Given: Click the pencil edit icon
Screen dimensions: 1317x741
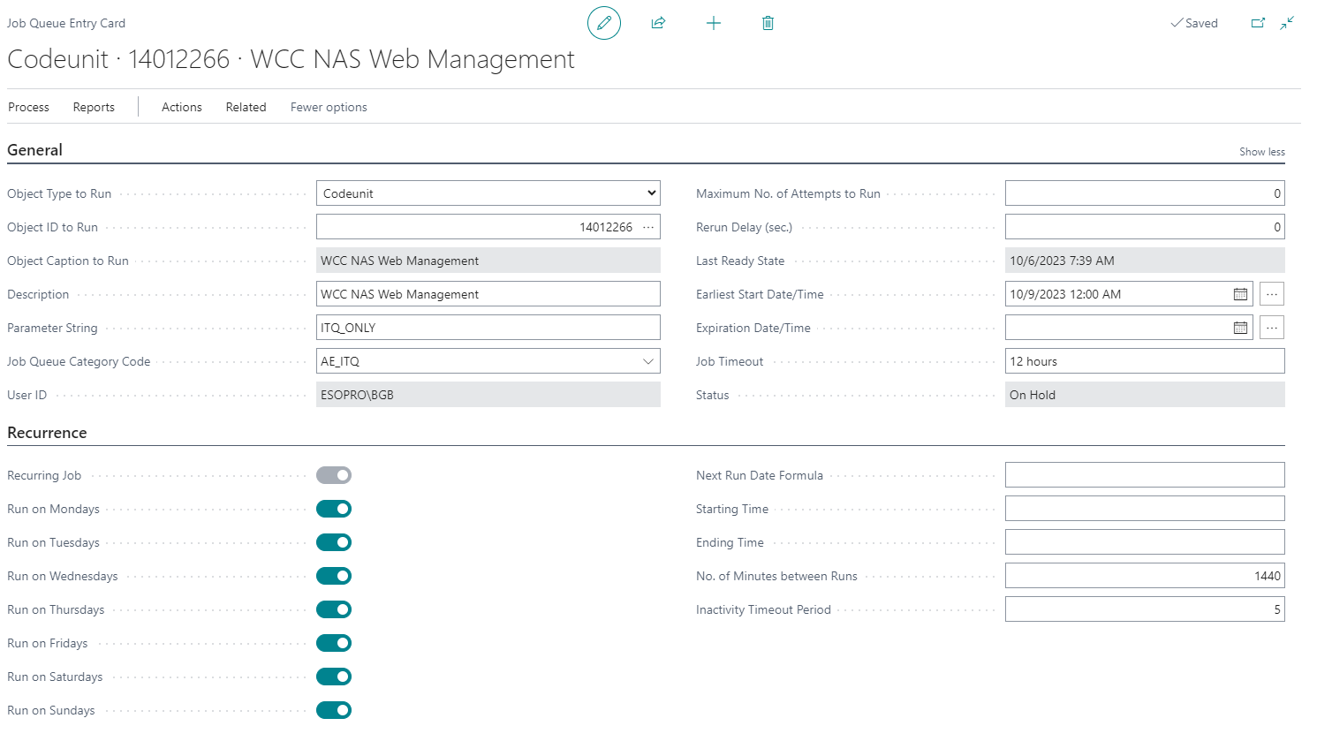Looking at the screenshot, I should 604,23.
